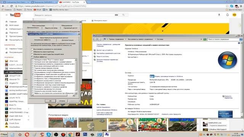The image size is (244, 137).
Task: Click OK in performance options dialog
Action: point(50,101)
